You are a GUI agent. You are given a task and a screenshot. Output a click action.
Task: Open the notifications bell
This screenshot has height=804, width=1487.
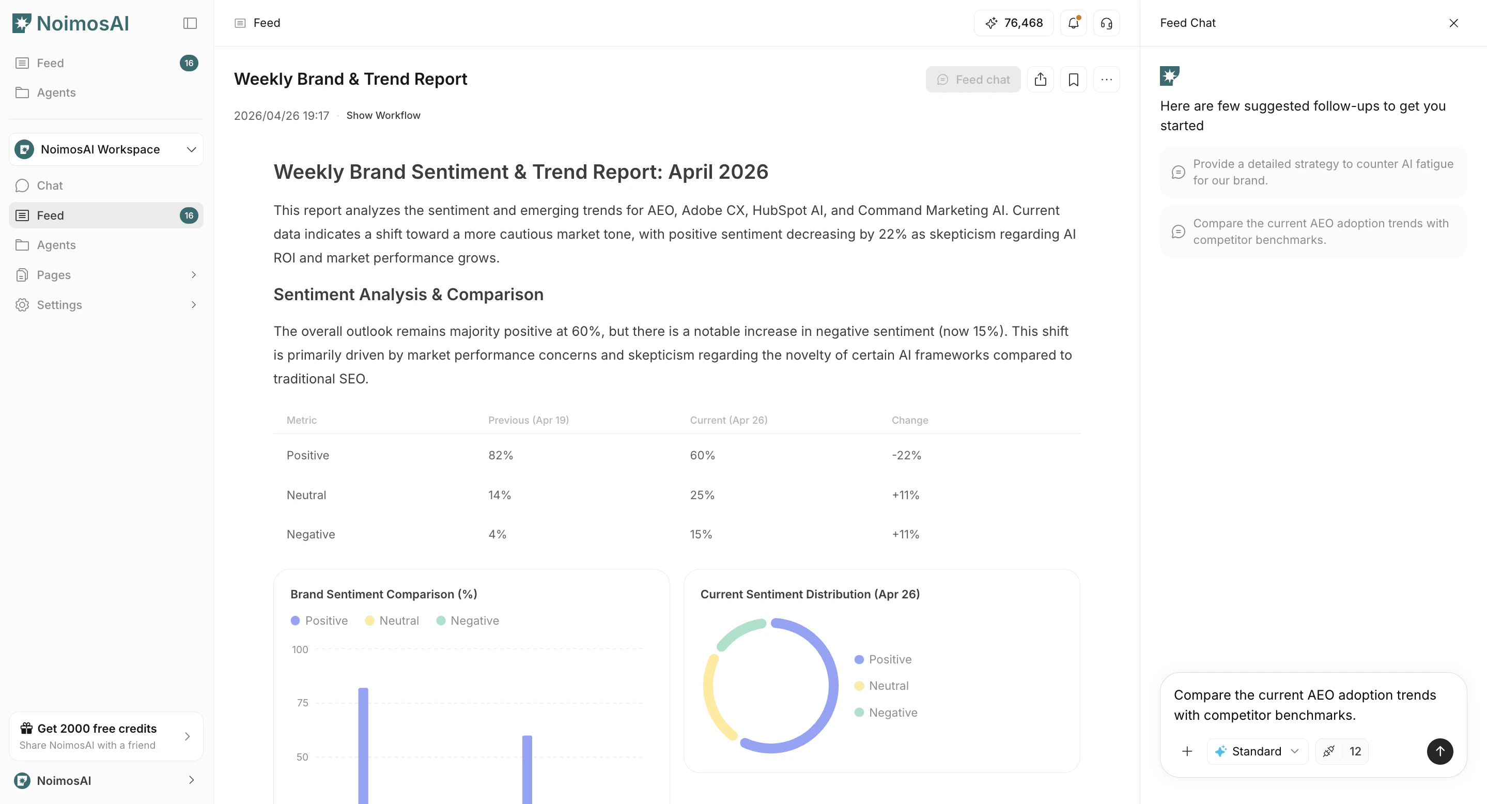(1073, 23)
